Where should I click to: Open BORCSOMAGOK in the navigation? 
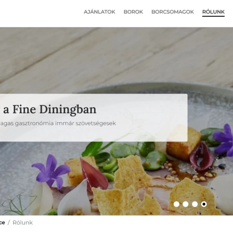(x=172, y=12)
